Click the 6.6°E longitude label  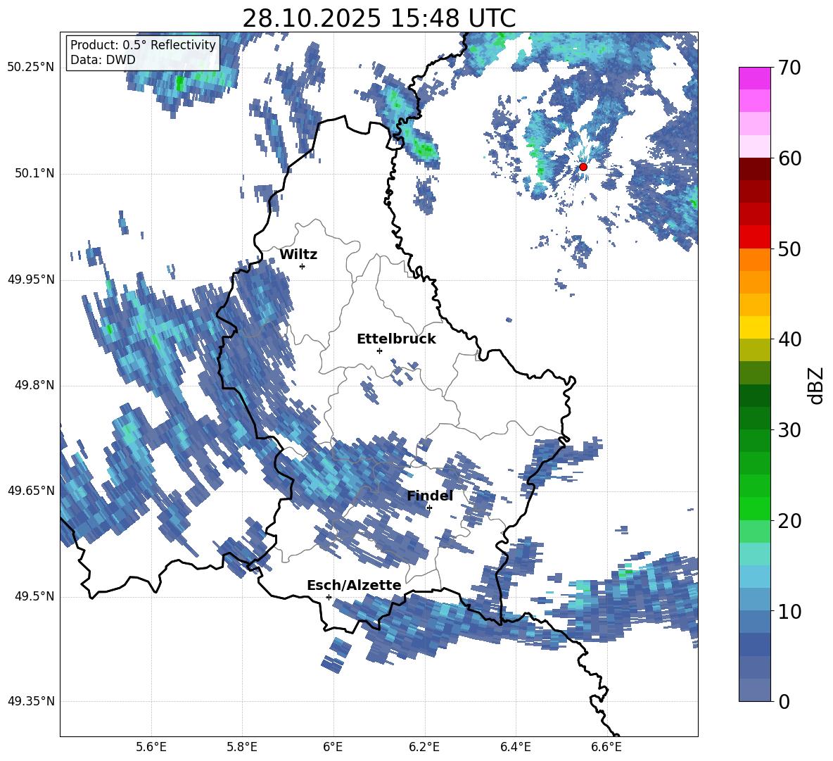coord(606,747)
